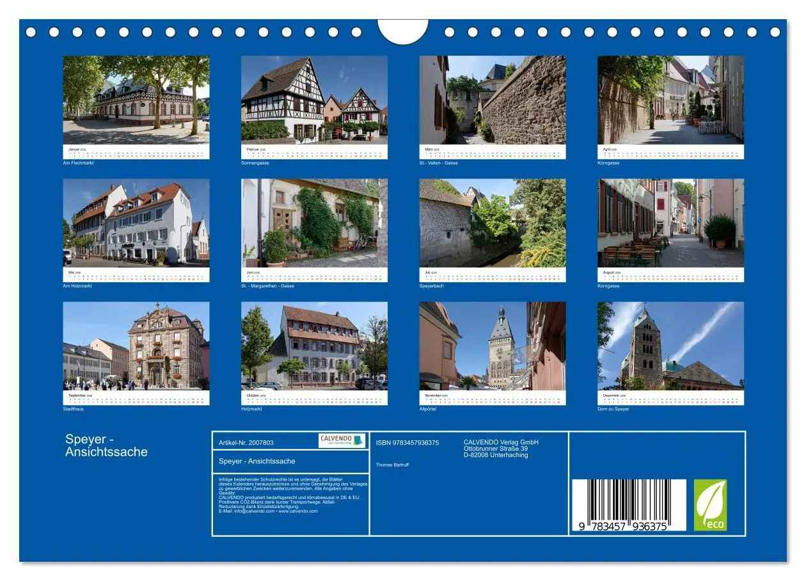Click the ISBN 9783457936375 text
The image size is (806, 581).
pos(407,441)
